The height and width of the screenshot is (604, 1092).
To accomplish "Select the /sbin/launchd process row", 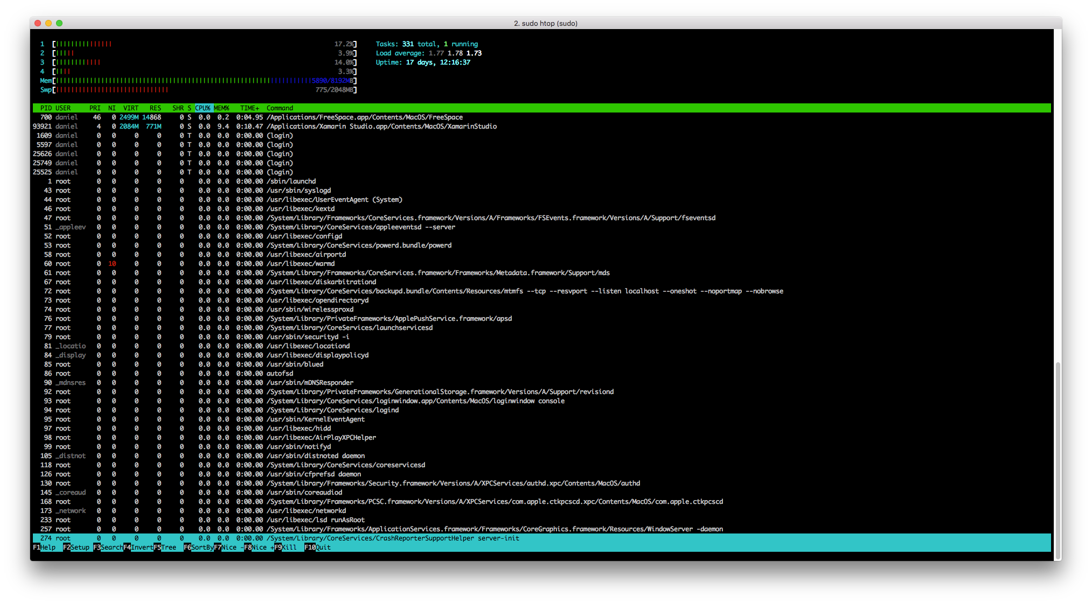I will pos(541,181).
